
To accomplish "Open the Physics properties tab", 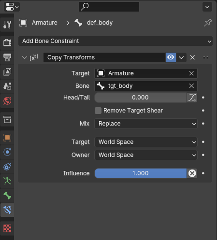I will [7, 152].
